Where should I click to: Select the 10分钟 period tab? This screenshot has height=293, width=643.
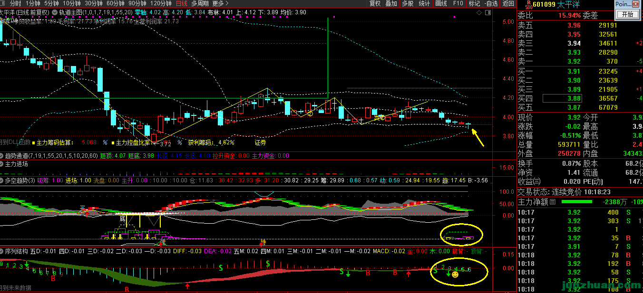[72, 3]
